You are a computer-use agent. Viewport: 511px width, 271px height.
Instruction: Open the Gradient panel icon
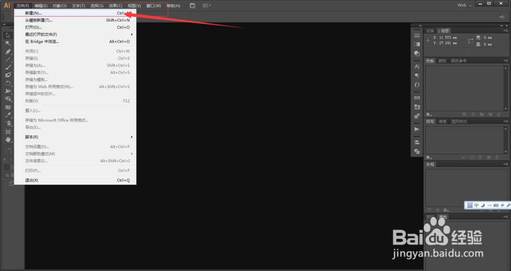tap(417, 44)
